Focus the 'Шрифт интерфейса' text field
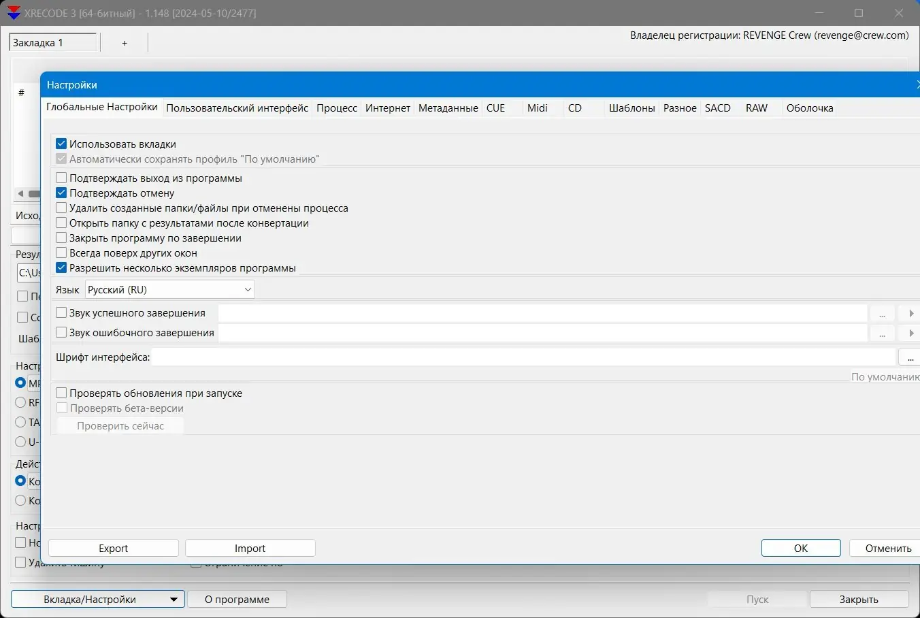Screen dimensions: 920x618 click(x=523, y=357)
